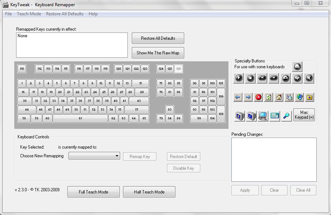Select up-arrow key 83

point(170,110)
